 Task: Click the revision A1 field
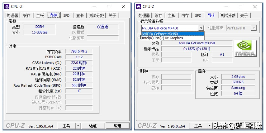coord(222,54)
